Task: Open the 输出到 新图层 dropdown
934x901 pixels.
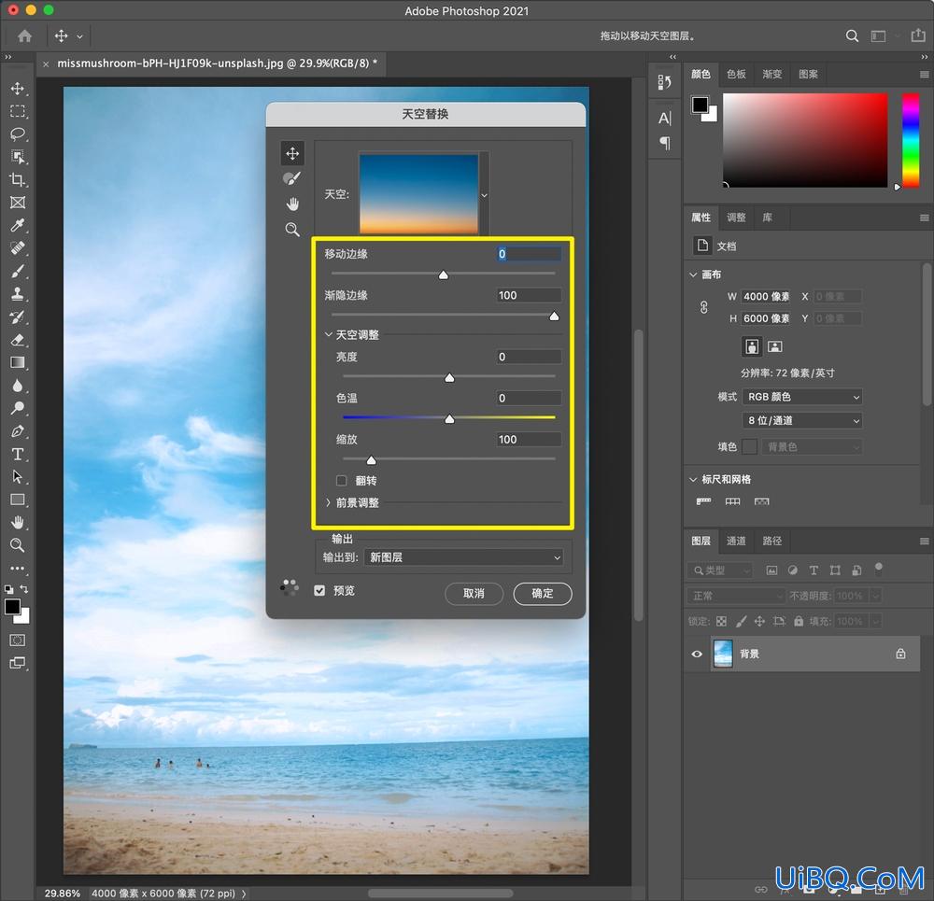Action: pyautogui.click(x=463, y=557)
